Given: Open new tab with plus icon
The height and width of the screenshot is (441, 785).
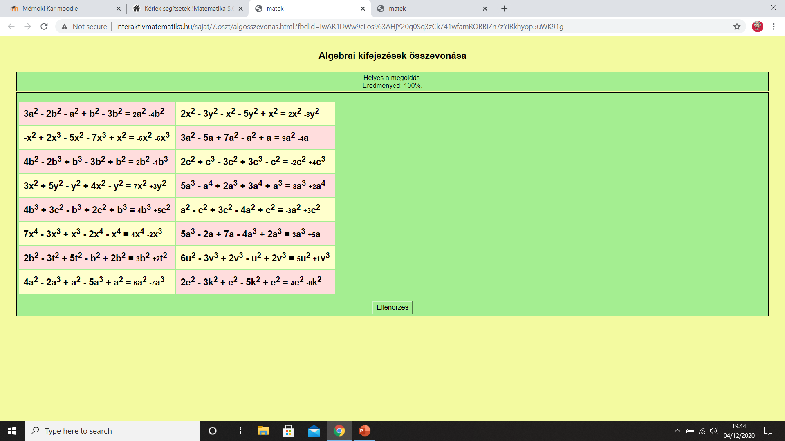Looking at the screenshot, I should 504,9.
